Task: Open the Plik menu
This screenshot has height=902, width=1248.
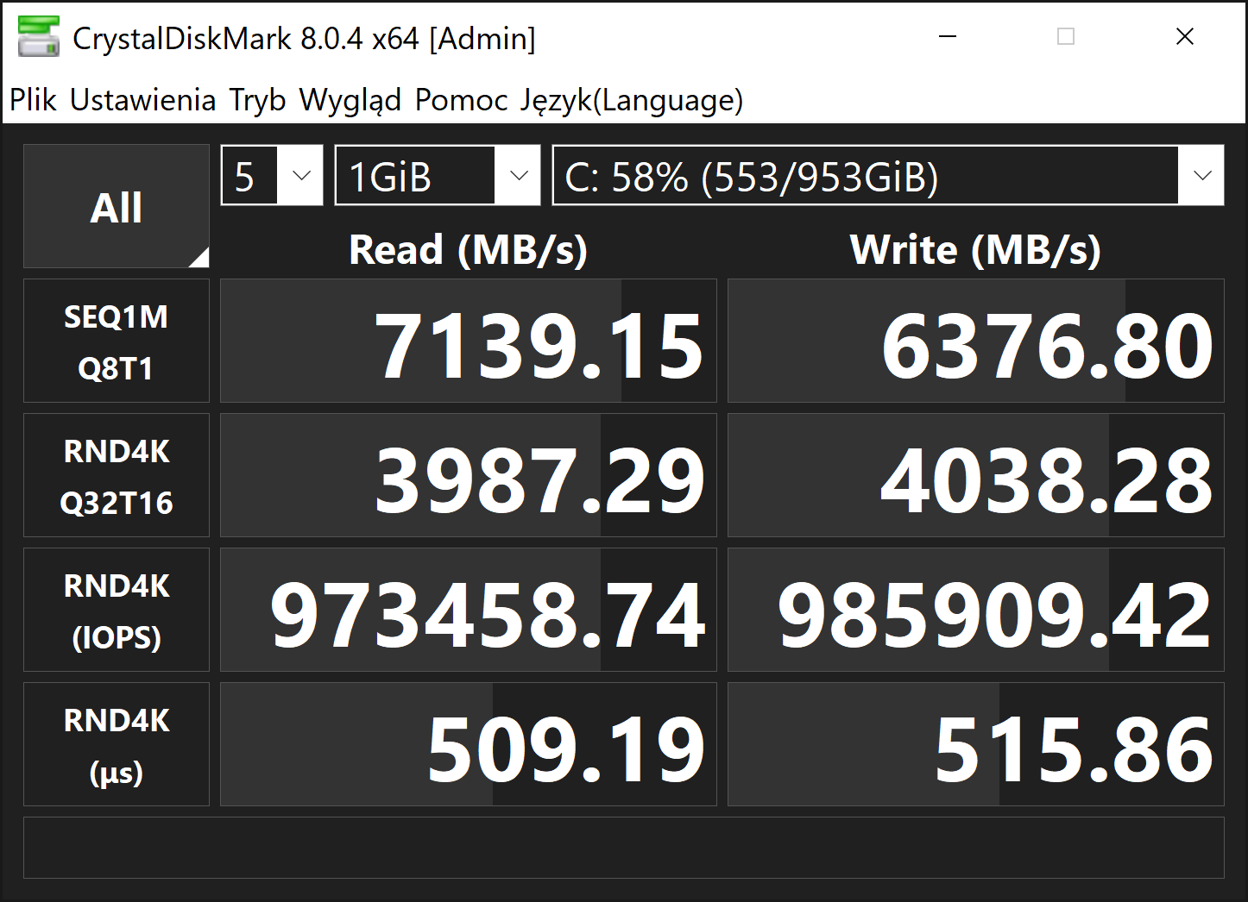Action: click(33, 100)
